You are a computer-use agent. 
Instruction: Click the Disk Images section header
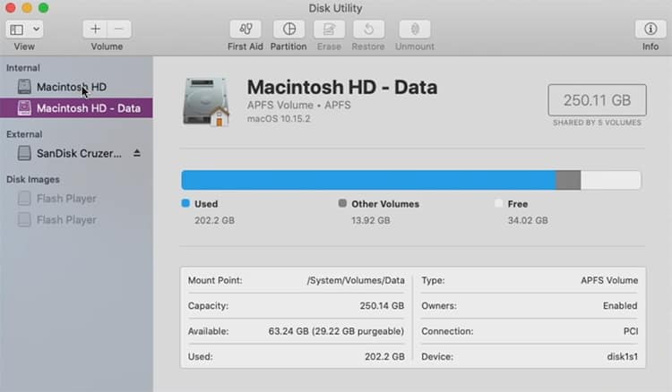[33, 180]
